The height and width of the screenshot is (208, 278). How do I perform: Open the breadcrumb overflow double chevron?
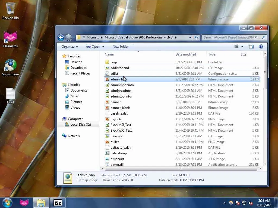tap(84, 37)
